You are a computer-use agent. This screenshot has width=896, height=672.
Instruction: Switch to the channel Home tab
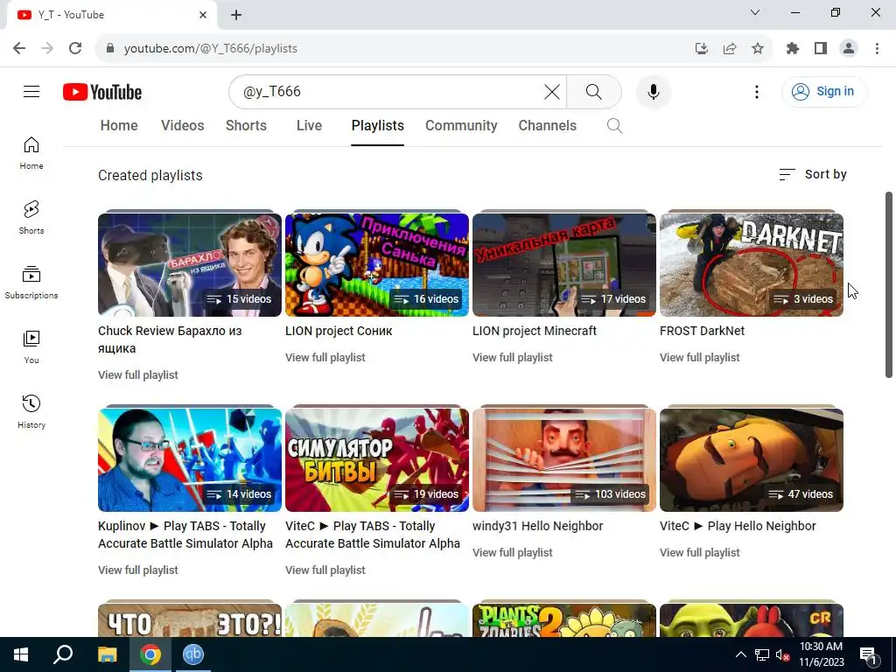[119, 126]
